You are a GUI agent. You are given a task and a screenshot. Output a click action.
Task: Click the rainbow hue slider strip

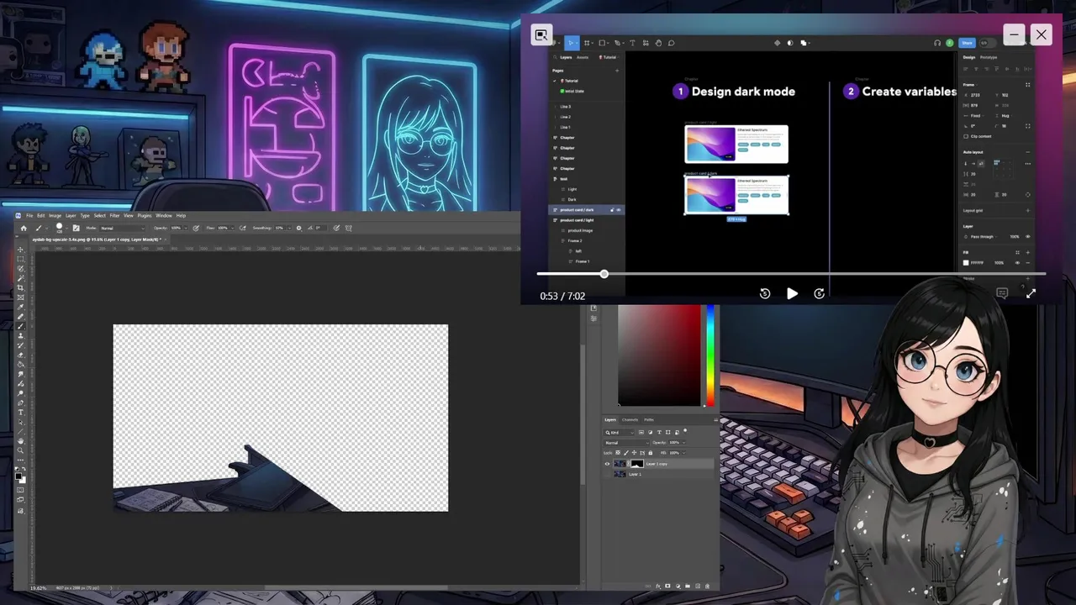(x=711, y=355)
